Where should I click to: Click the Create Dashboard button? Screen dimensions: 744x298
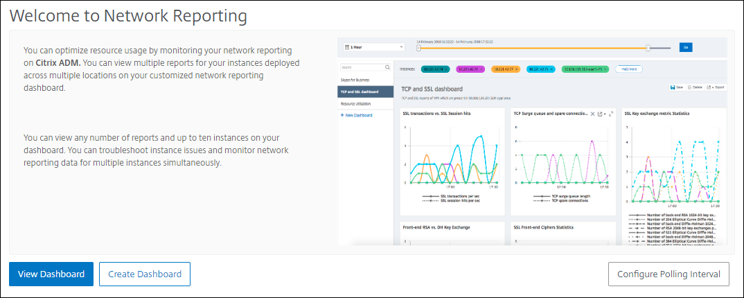coord(145,274)
